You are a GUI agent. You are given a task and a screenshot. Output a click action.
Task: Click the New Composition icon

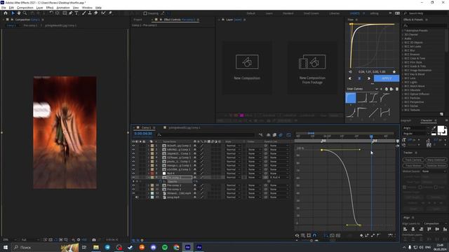tap(247, 62)
